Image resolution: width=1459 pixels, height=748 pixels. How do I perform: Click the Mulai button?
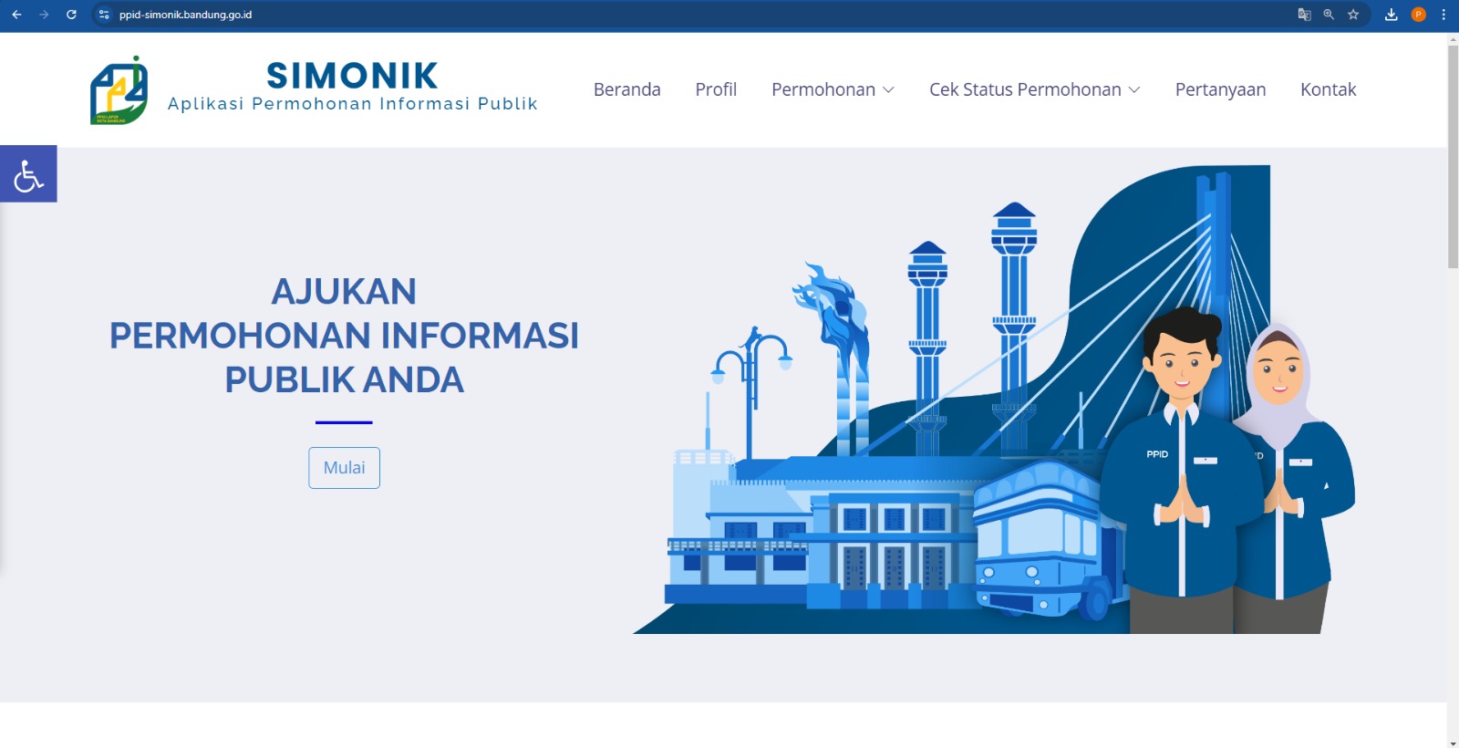pyautogui.click(x=344, y=468)
